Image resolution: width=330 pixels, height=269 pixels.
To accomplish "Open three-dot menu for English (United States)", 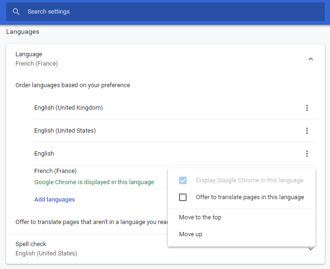I will (307, 131).
